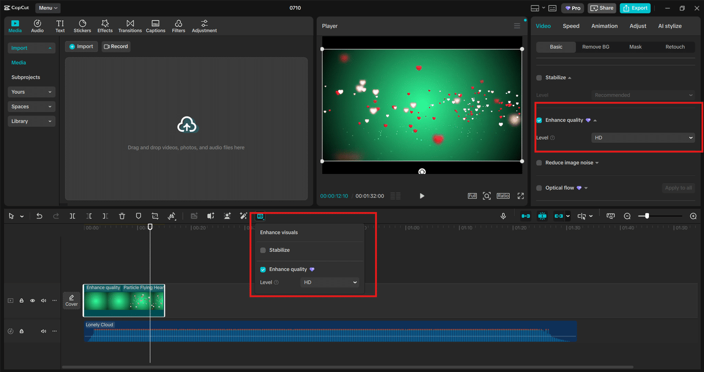Select the Remove BG tab
This screenshot has height=372, width=704.
(x=596, y=47)
